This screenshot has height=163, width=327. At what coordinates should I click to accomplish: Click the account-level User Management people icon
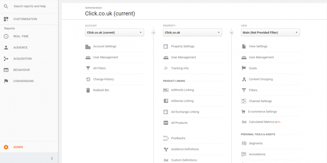(x=88, y=58)
